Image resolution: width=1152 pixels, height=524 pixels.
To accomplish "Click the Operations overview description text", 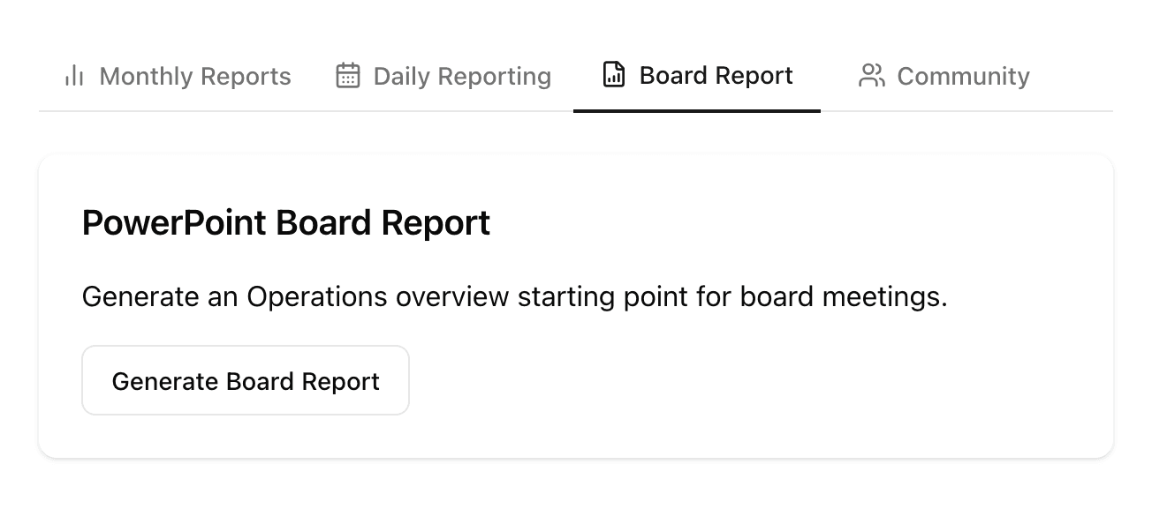I will click(x=514, y=296).
